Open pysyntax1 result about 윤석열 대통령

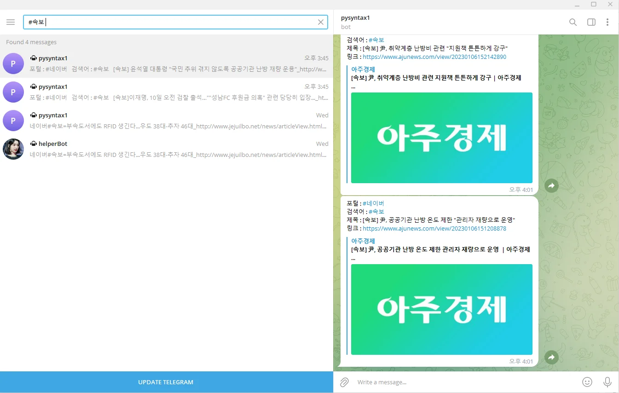(x=166, y=64)
